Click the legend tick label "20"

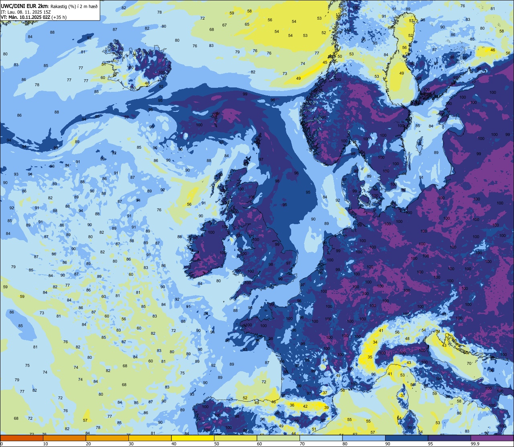tap(88, 444)
